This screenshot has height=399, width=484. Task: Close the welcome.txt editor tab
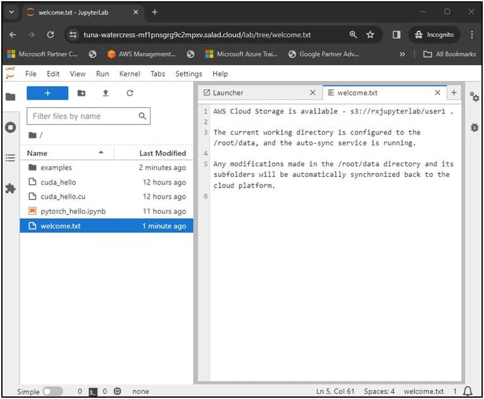click(x=437, y=92)
